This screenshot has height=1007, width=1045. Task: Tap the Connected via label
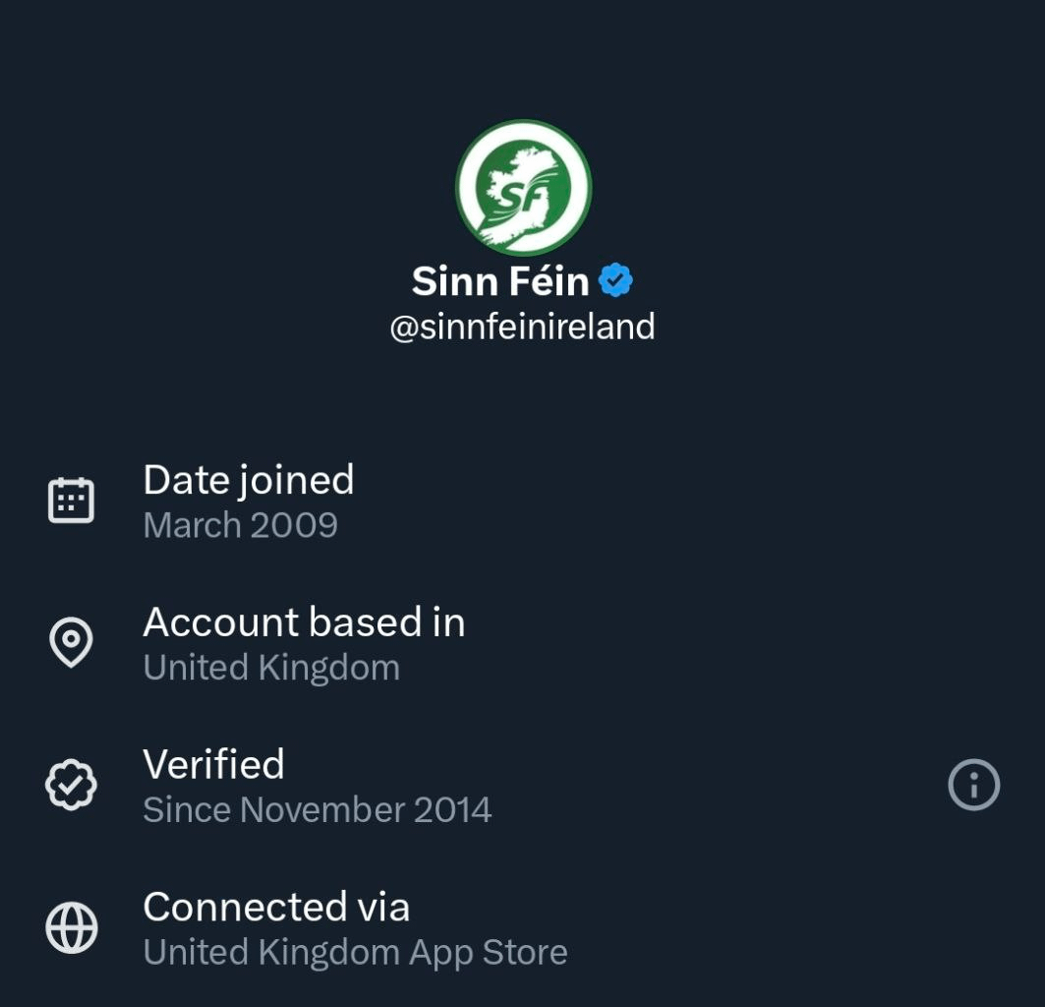click(x=276, y=907)
